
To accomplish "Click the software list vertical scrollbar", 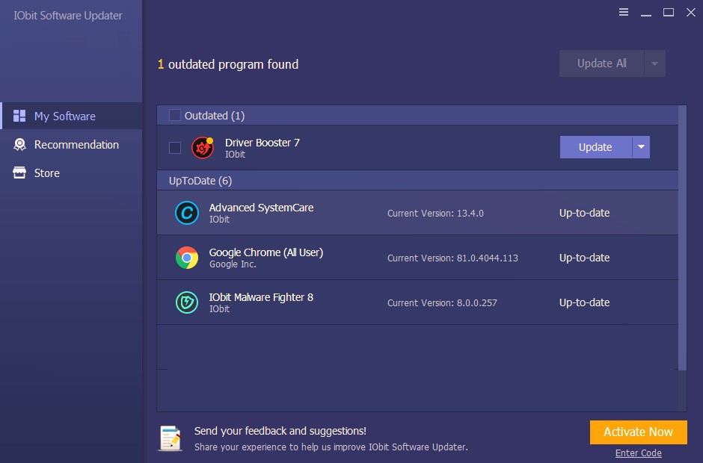I will pyautogui.click(x=682, y=238).
